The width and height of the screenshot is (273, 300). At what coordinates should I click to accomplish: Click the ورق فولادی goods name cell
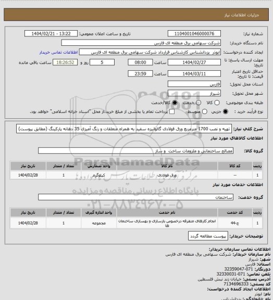167,175
